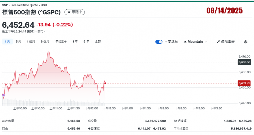
Task: Select the 5年 chart range
Action: click(86, 41)
